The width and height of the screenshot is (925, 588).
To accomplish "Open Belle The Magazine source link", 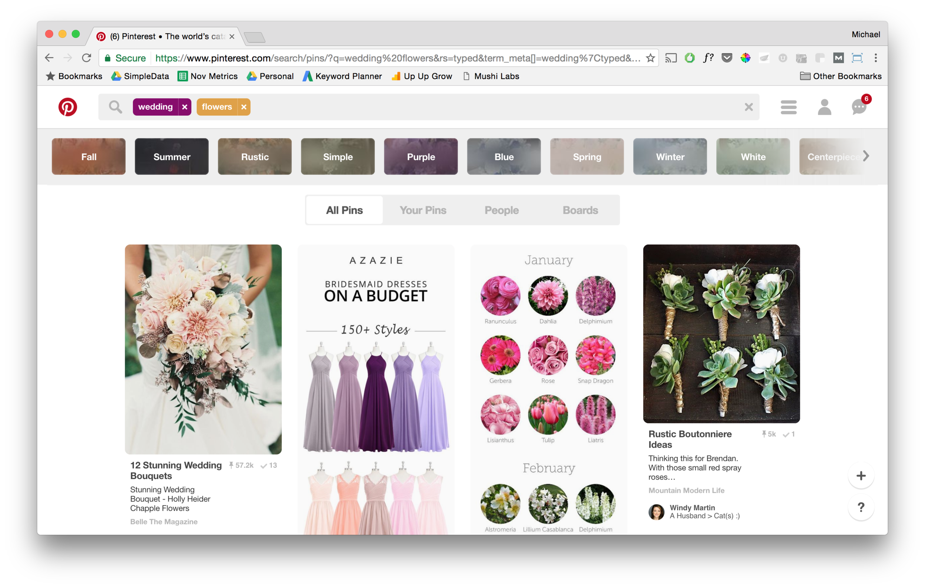I will pyautogui.click(x=164, y=521).
